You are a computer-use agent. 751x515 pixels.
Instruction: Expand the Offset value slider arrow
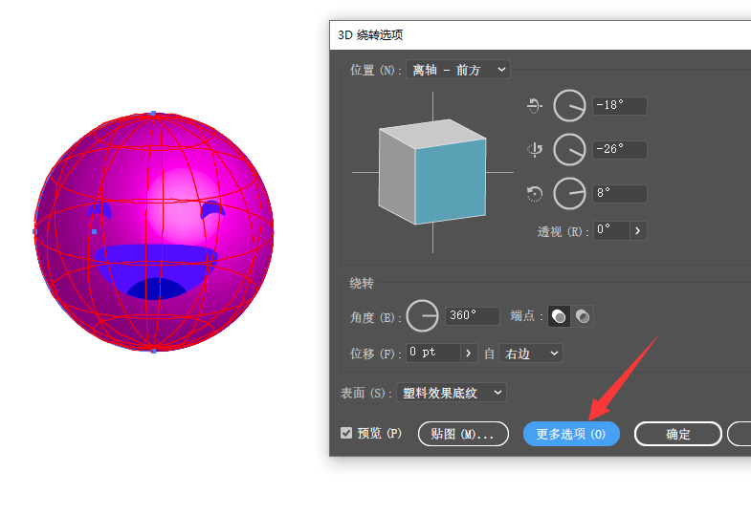[x=469, y=353]
